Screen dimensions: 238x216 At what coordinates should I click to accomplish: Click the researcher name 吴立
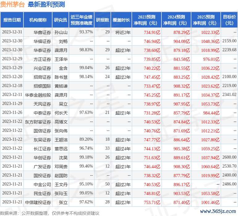tap(63, 104)
